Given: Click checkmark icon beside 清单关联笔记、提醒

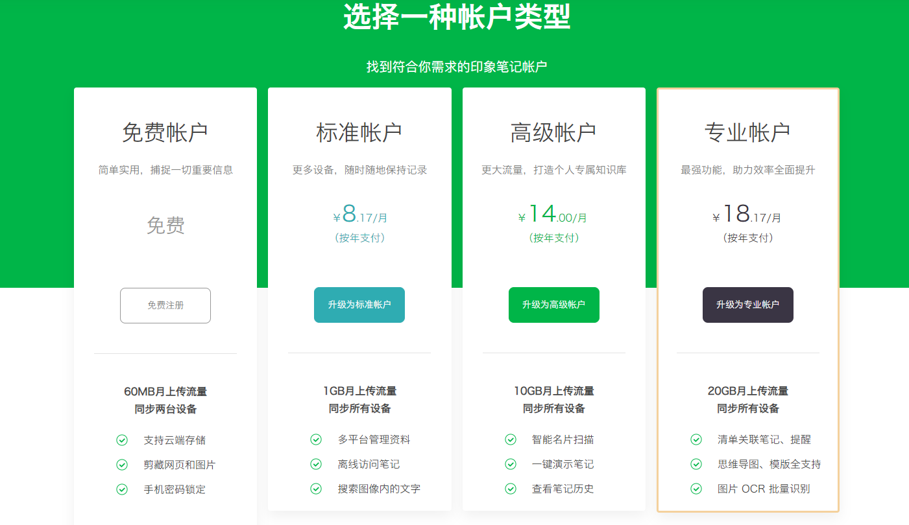Looking at the screenshot, I should (x=696, y=439).
